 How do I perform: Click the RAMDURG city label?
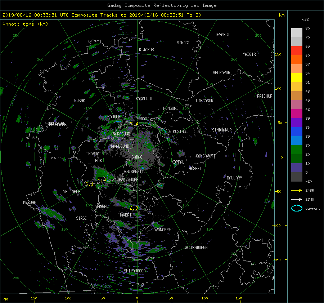pos(115,117)
